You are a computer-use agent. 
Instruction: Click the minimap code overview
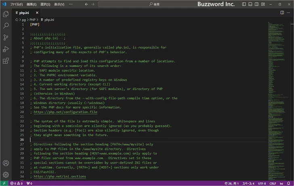pyautogui.click(x=278, y=101)
